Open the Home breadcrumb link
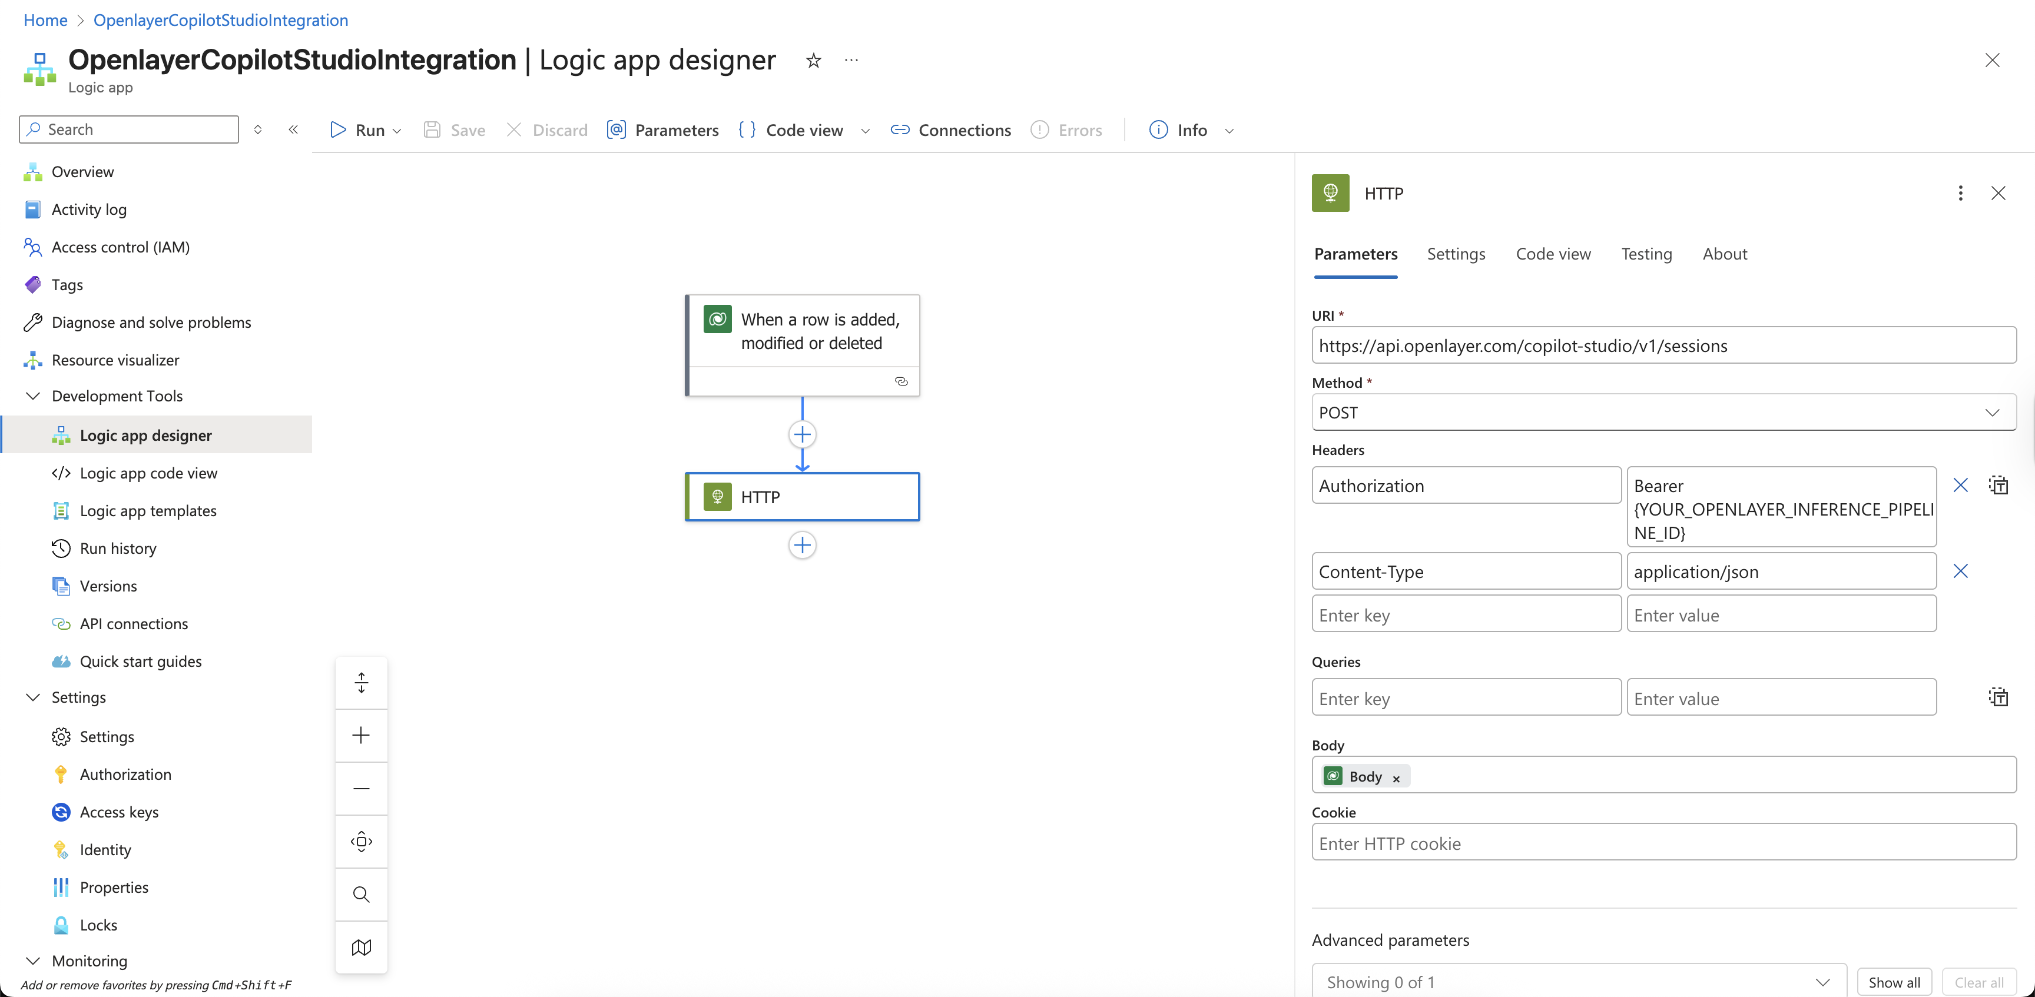Viewport: 2035px width, 997px height. [x=44, y=20]
